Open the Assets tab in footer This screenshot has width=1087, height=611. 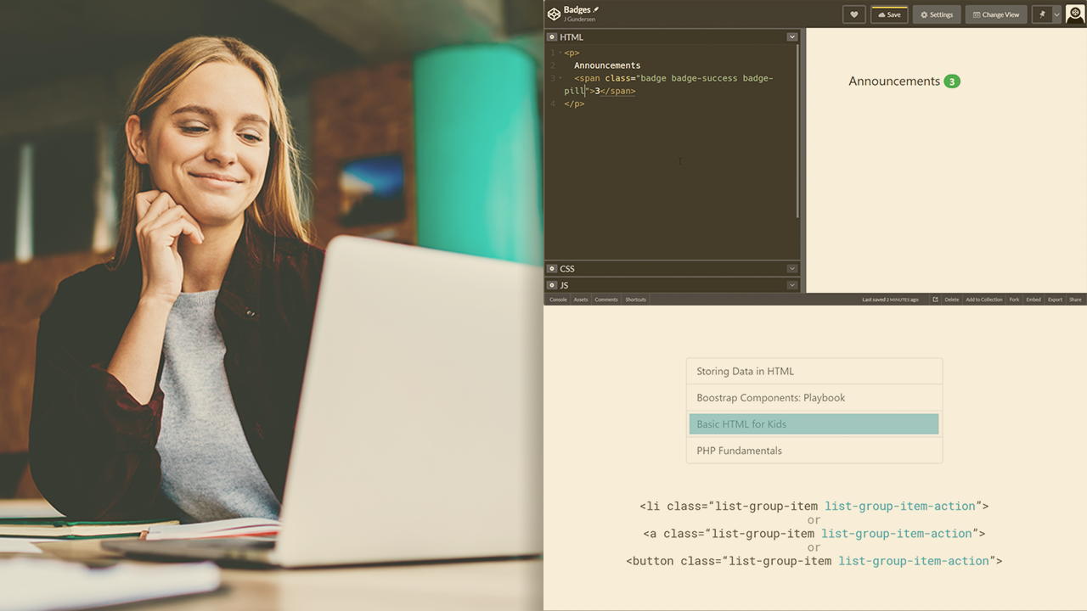pyautogui.click(x=581, y=300)
